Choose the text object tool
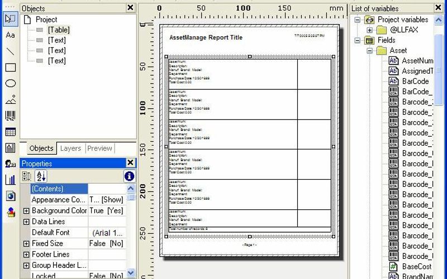Viewport: 447px width, 279px height. [10, 35]
